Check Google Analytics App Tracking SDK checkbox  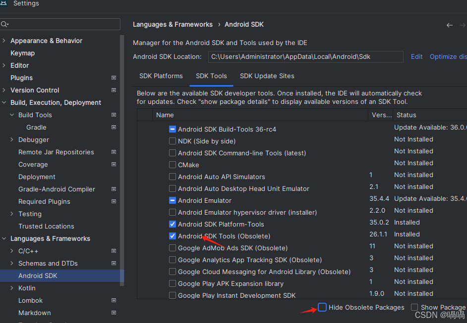pyautogui.click(x=173, y=260)
